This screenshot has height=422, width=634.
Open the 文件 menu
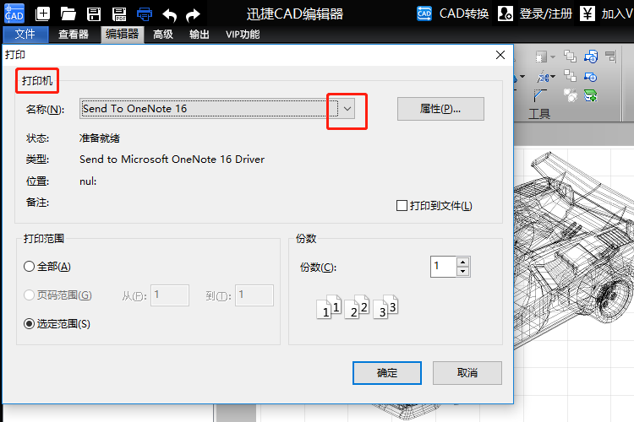25,35
